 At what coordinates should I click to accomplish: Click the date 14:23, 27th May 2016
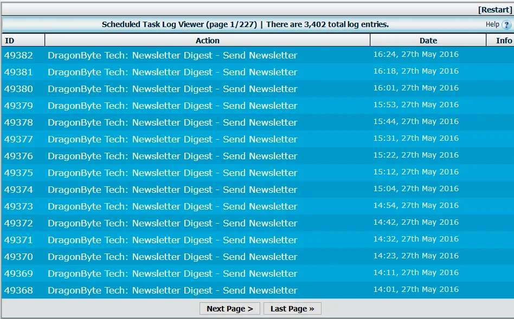tap(416, 256)
